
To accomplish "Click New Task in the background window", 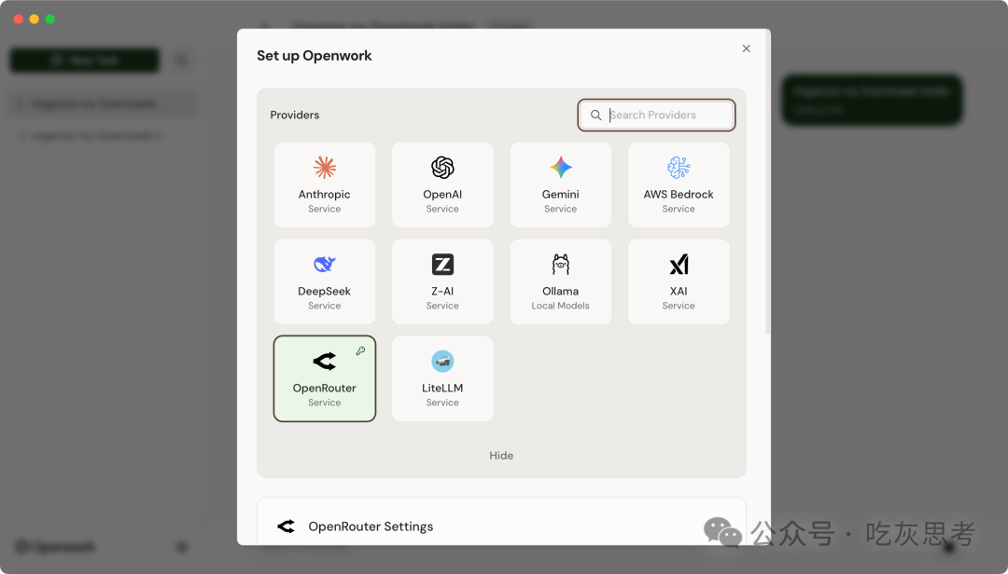I will coord(84,61).
